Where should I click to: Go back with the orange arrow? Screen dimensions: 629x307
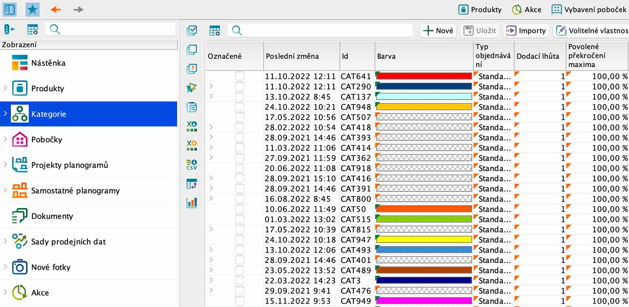[56, 10]
